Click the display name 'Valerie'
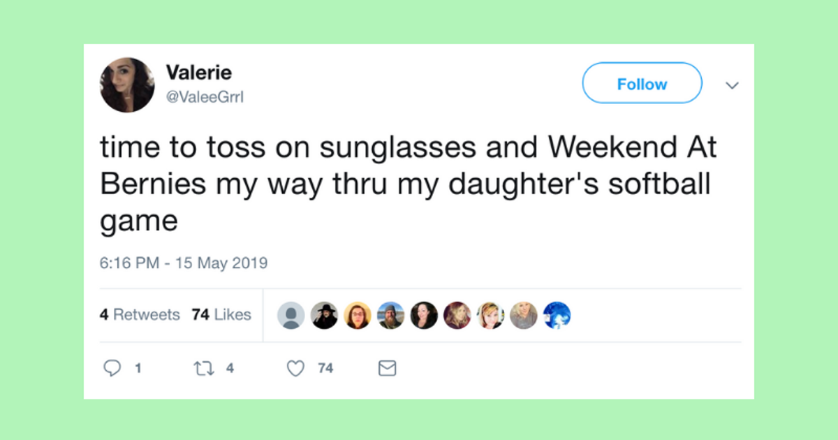 [x=199, y=73]
